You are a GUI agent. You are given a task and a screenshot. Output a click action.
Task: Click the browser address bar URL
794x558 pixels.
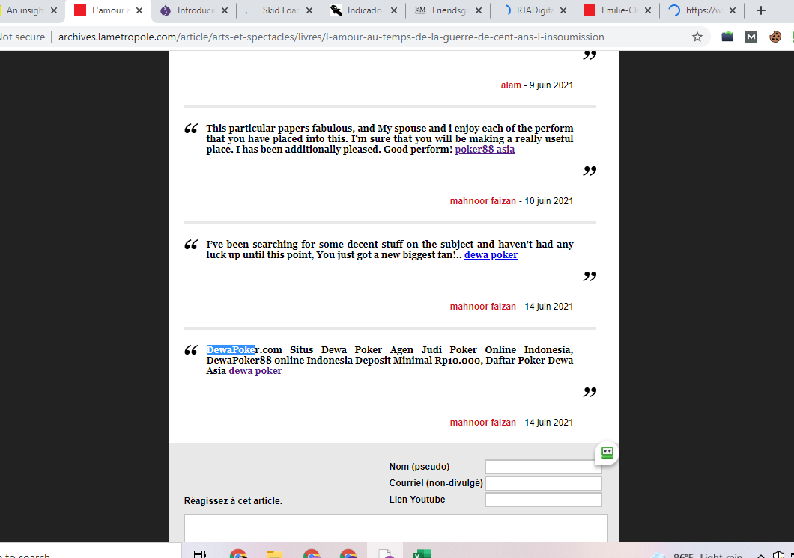pyautogui.click(x=330, y=37)
